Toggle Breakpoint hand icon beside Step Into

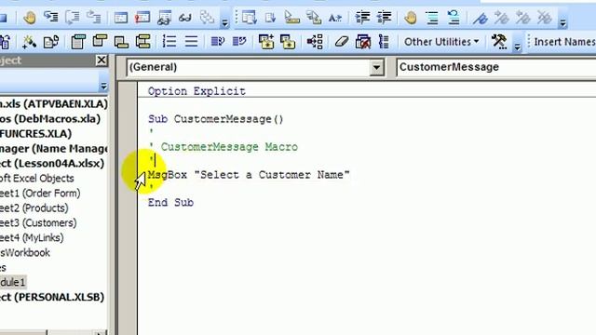point(29,18)
